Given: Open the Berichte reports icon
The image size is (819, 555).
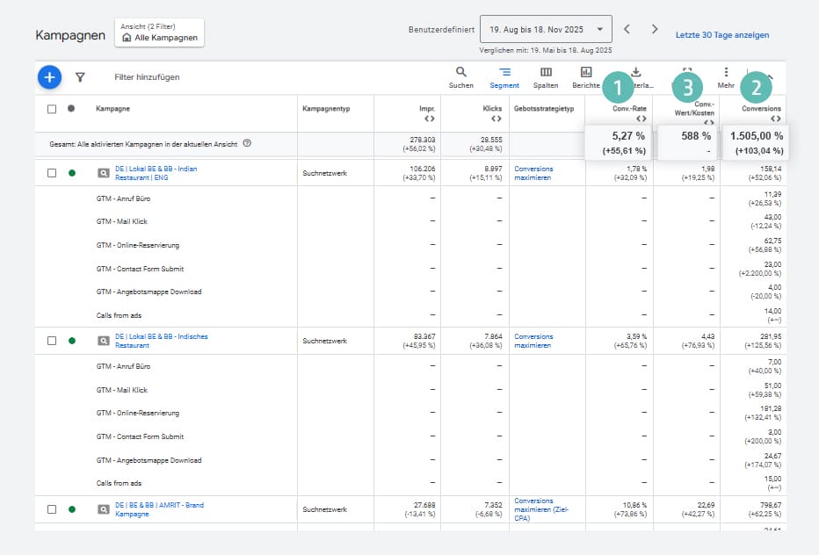Looking at the screenshot, I should point(586,73).
